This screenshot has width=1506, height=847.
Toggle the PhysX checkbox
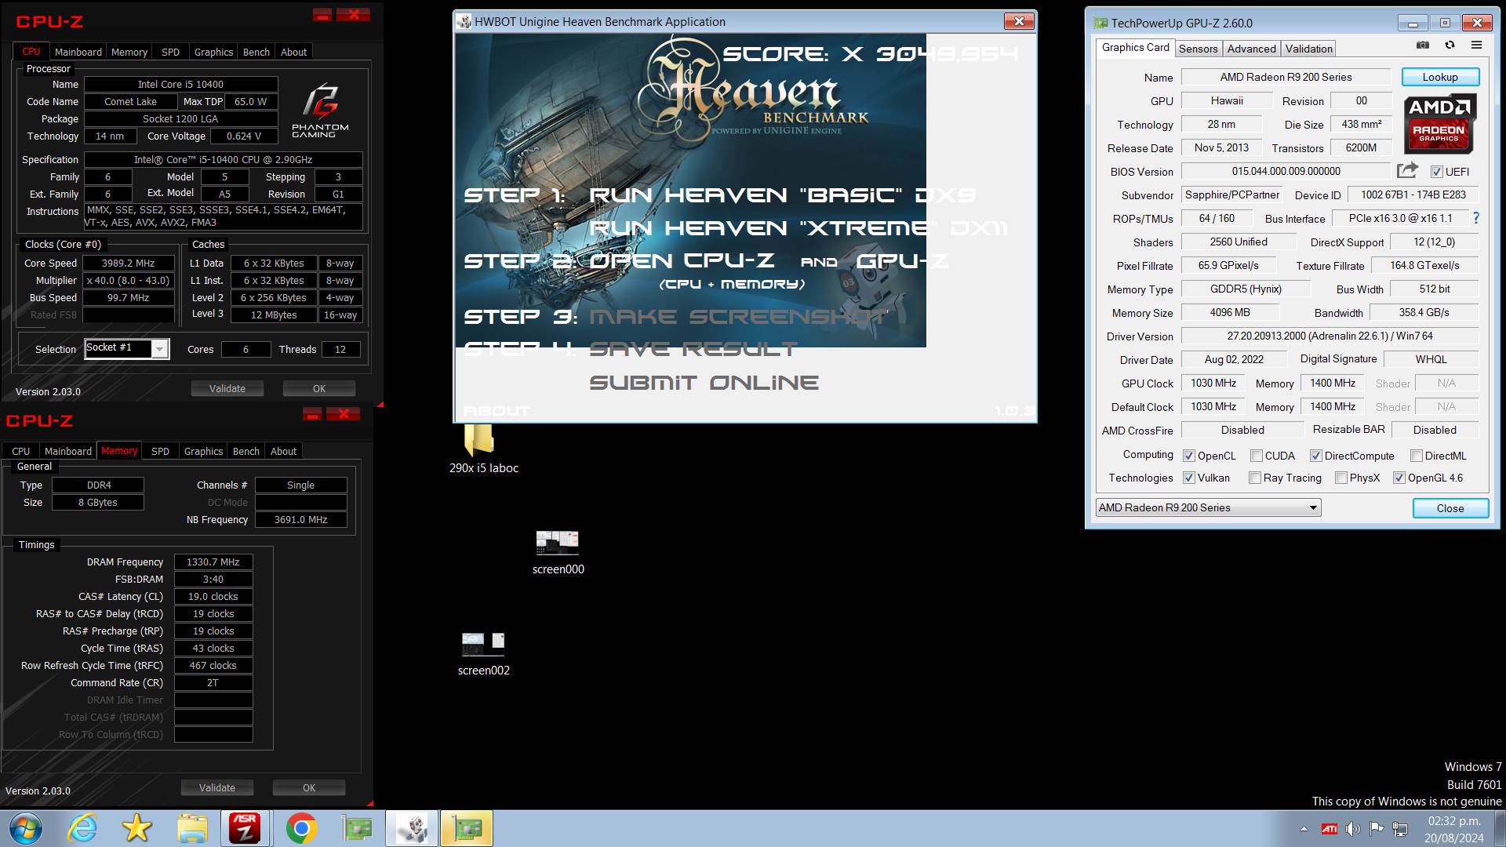click(x=1341, y=478)
